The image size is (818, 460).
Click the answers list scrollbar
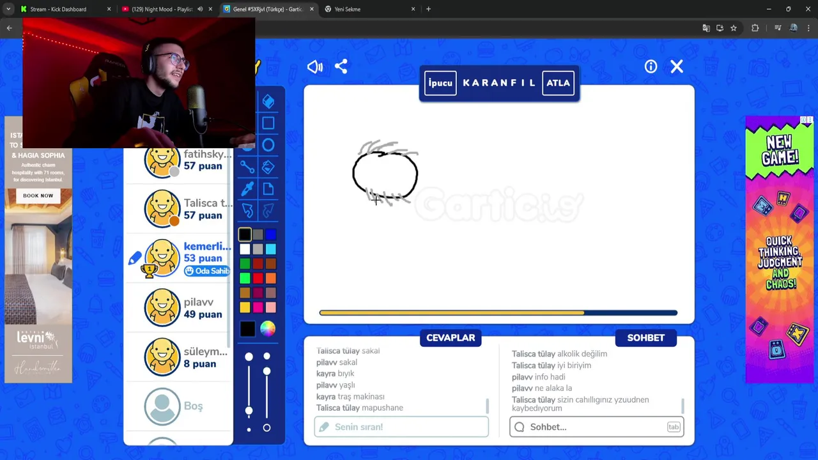point(488,406)
